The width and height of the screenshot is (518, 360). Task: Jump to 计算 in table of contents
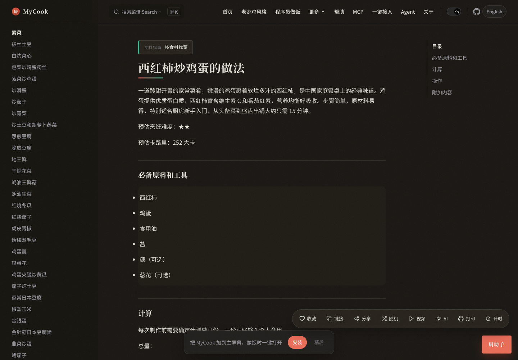[x=437, y=69]
